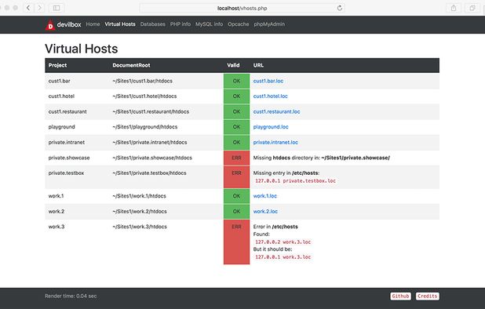Click the Credits footer button

(x=428, y=296)
